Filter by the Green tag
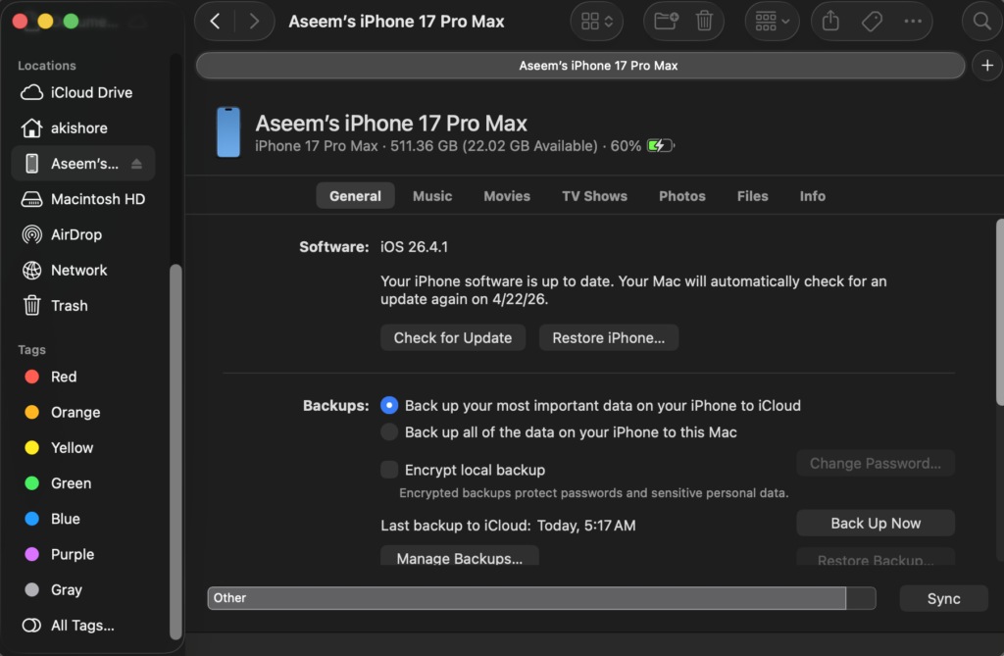 [x=83, y=483]
